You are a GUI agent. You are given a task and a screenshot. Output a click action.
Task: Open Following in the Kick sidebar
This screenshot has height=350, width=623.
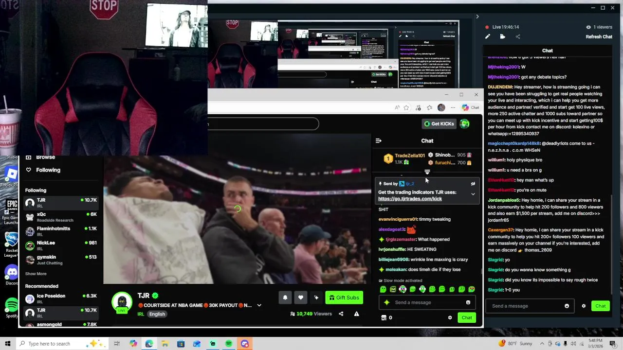coord(48,170)
